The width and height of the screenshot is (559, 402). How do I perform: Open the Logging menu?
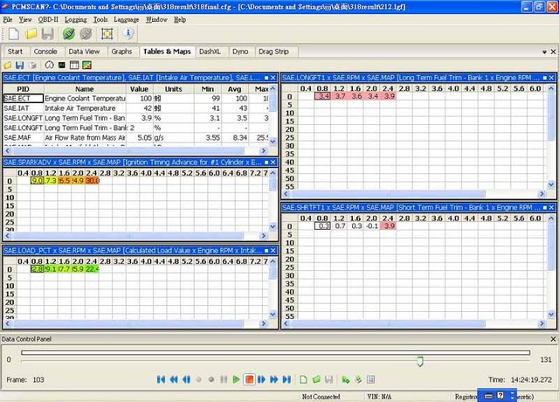click(75, 18)
